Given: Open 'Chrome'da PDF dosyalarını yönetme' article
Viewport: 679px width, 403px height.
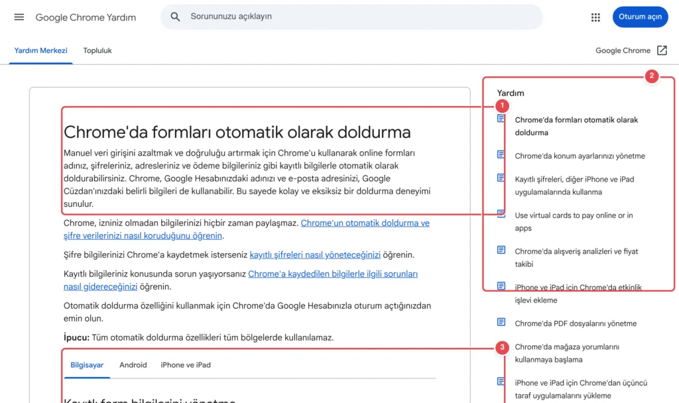Looking at the screenshot, I should pos(576,323).
